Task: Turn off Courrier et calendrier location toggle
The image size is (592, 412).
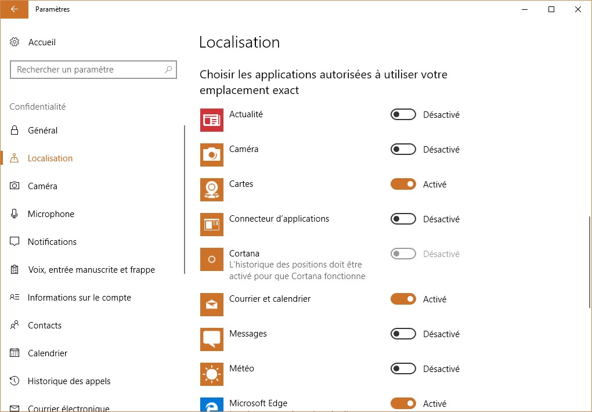Action: [x=403, y=299]
